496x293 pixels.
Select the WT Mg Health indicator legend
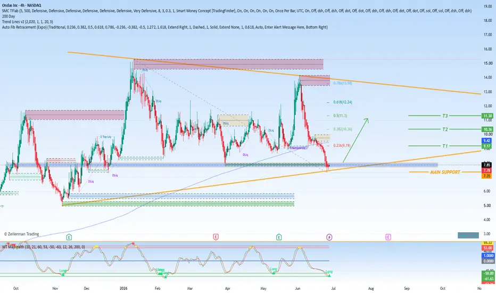44,247
